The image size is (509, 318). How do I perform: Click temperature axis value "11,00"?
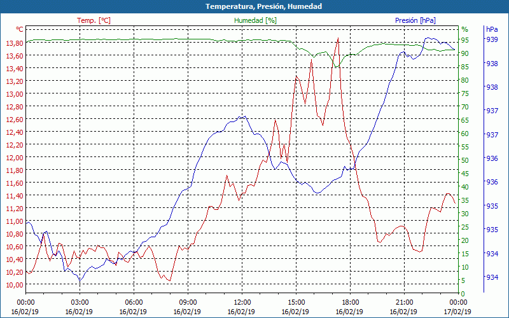tap(14, 221)
